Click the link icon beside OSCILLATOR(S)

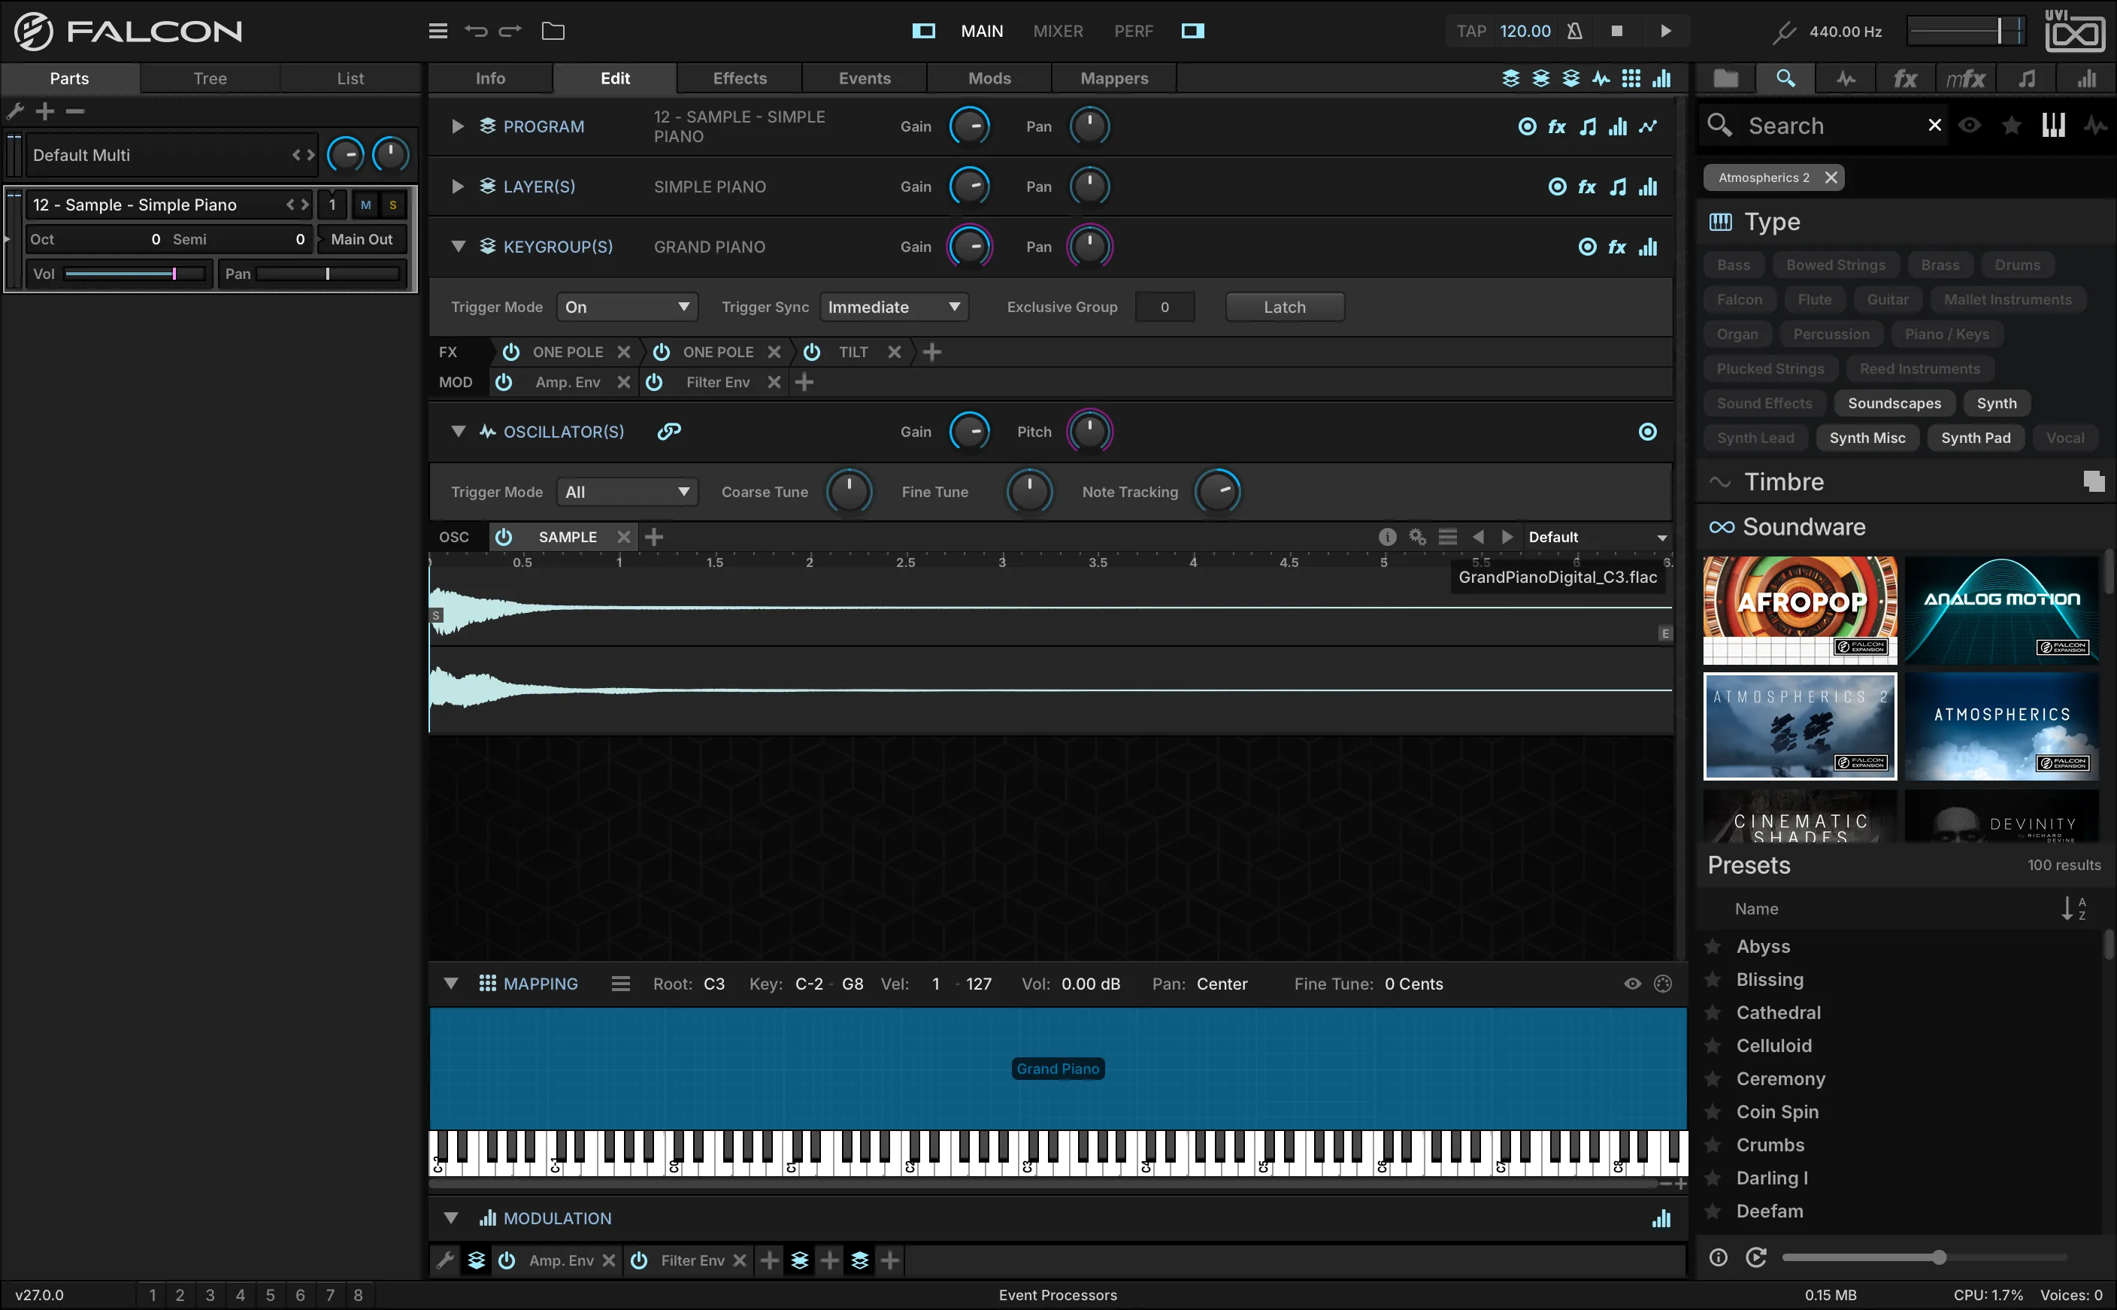669,432
